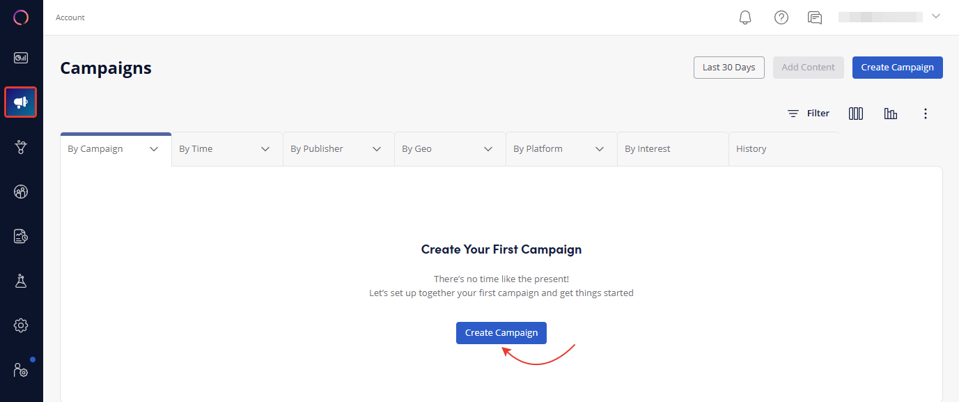The image size is (959, 402).
Task: Click the funnel icon in sidebar
Action: tap(21, 147)
